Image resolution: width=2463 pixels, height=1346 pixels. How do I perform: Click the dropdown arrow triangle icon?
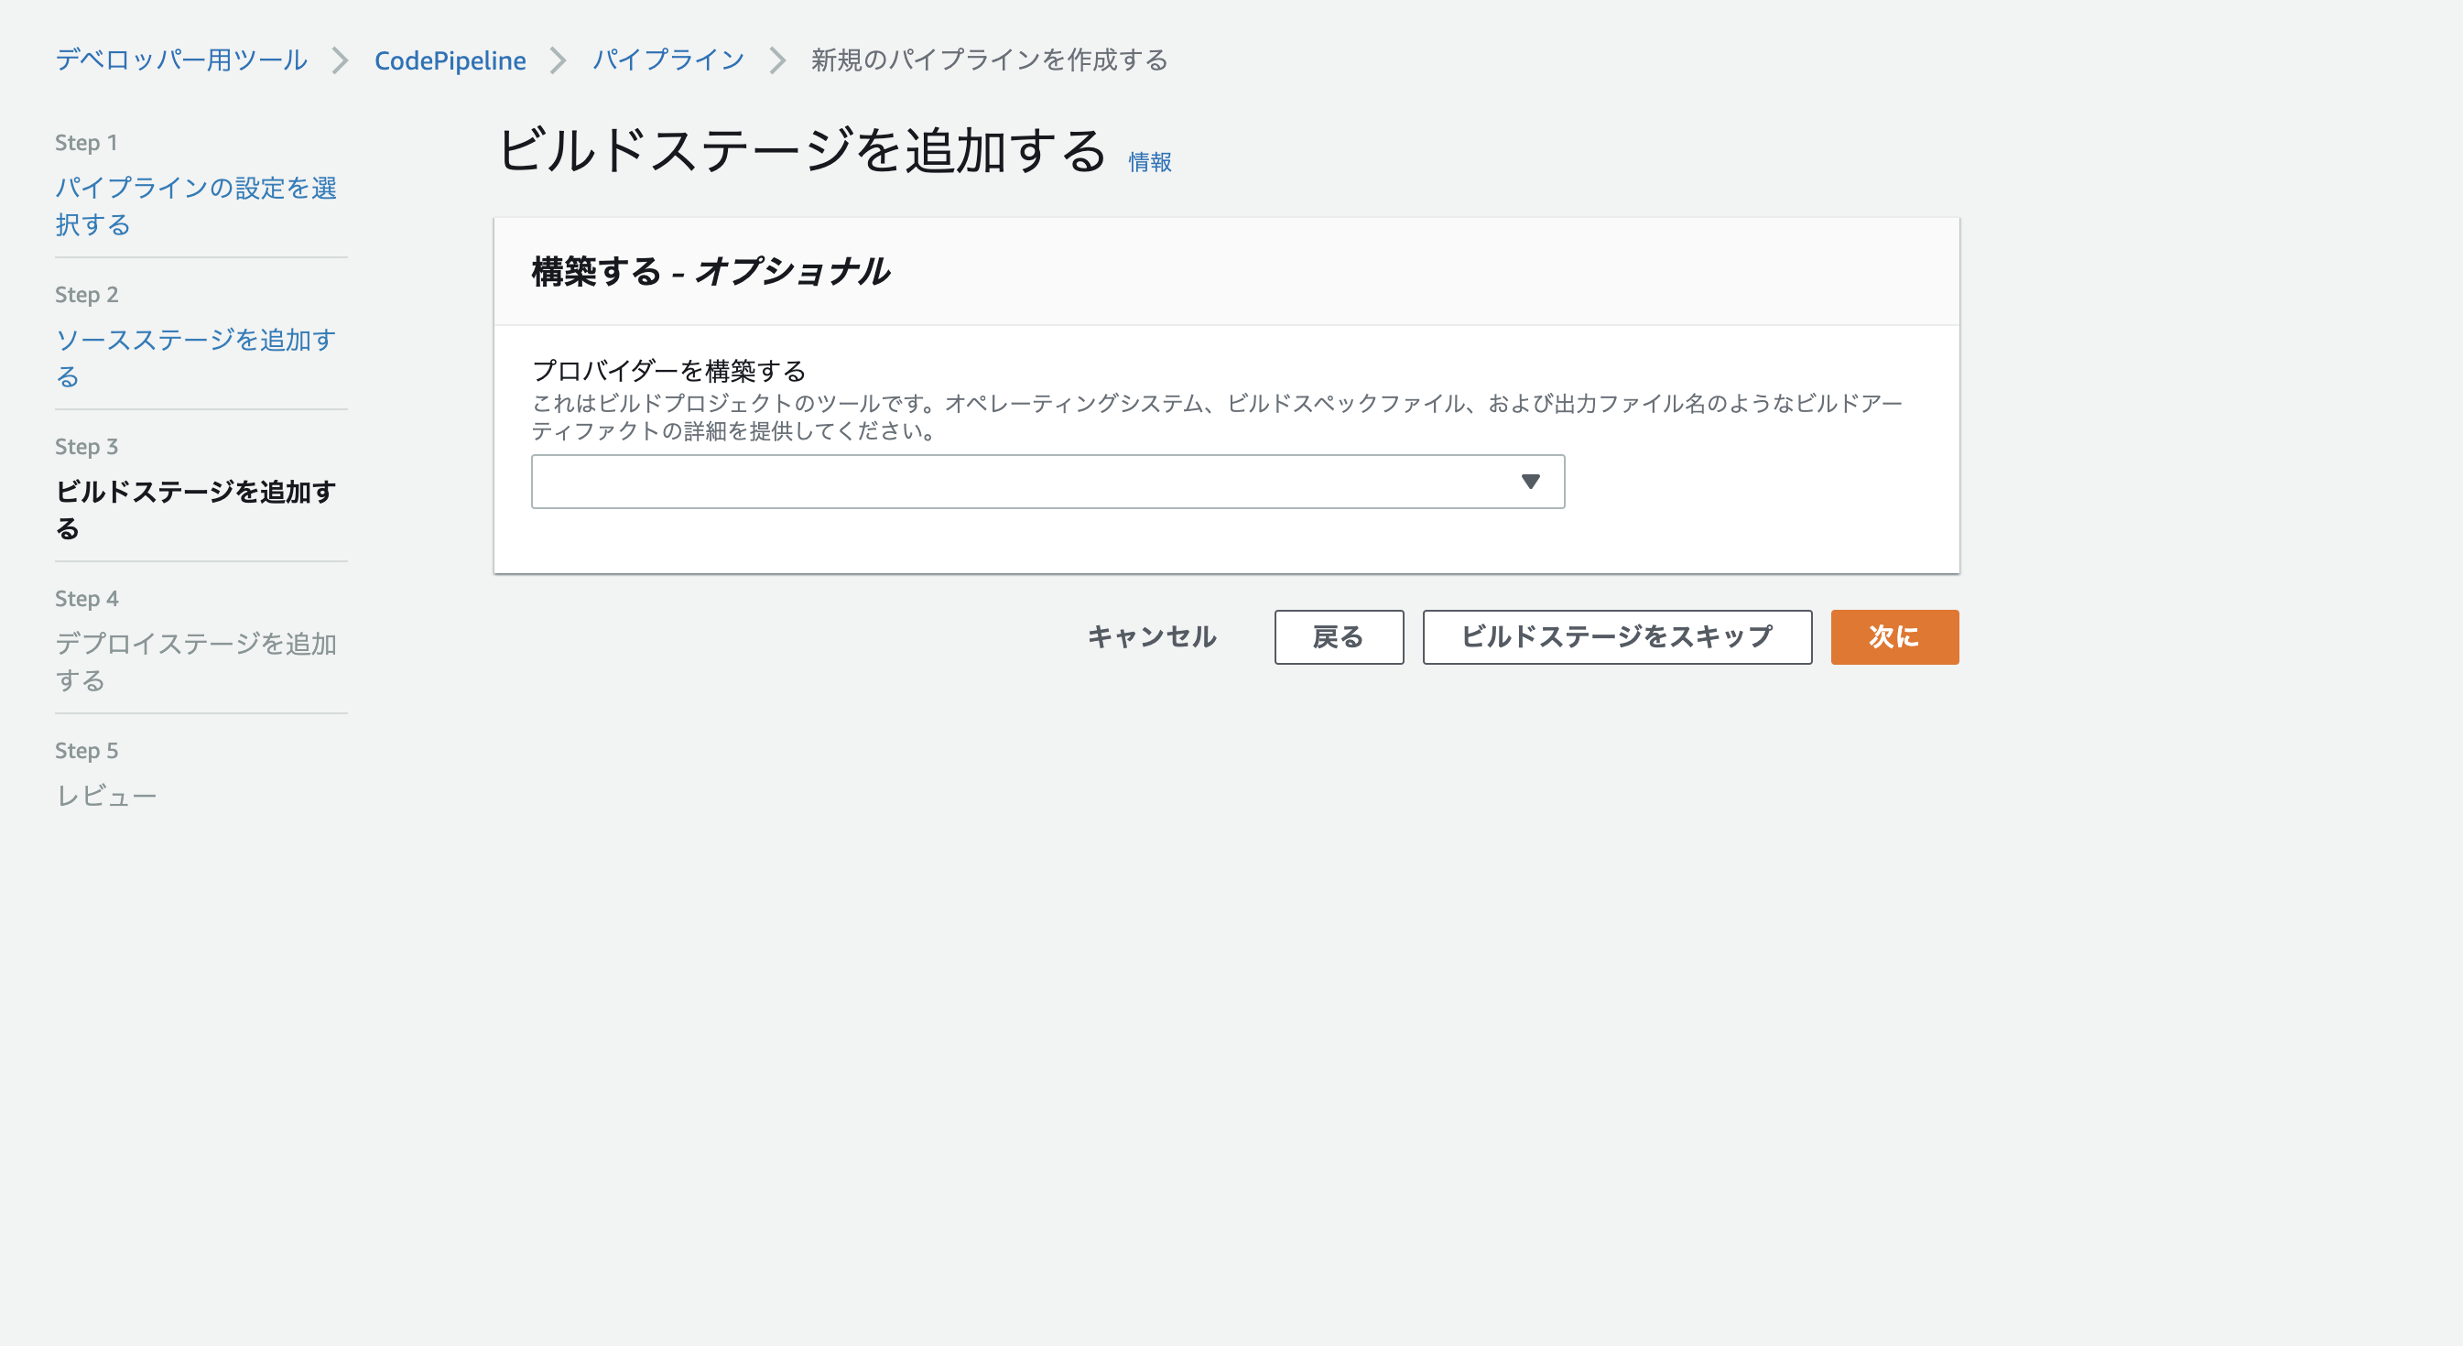tap(1530, 482)
